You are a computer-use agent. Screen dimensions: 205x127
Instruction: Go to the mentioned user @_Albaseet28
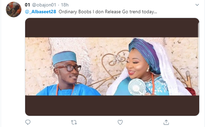pyautogui.click(x=40, y=12)
